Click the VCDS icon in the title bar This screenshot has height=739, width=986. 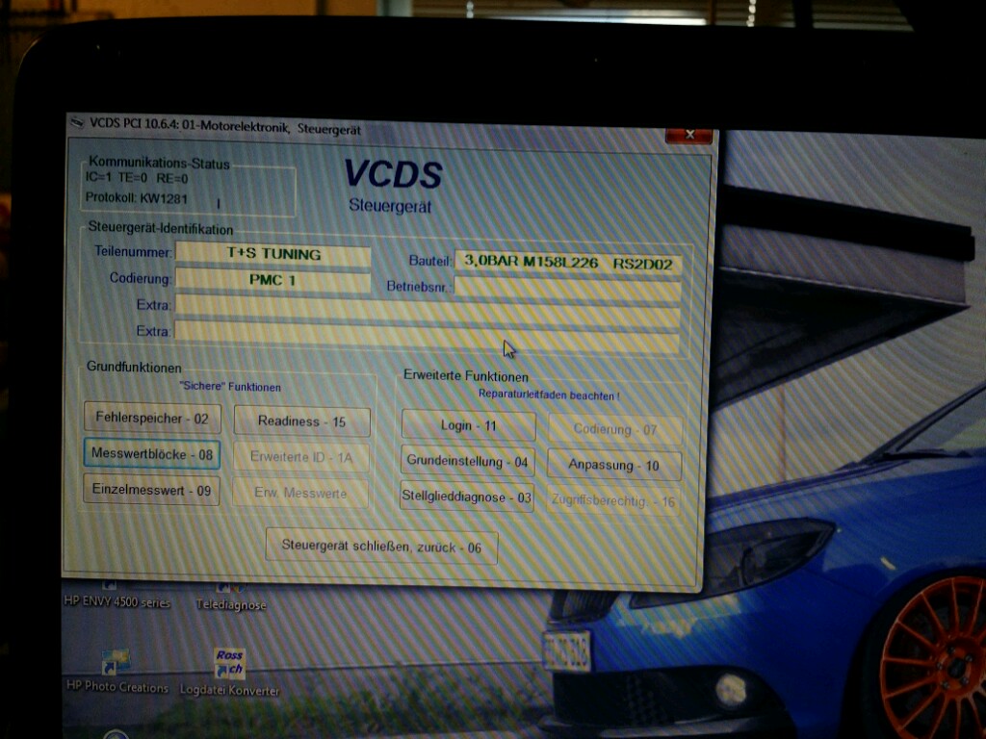coord(78,121)
